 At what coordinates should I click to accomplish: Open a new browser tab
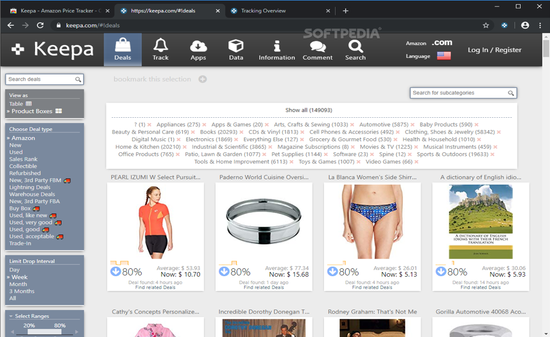(x=346, y=11)
